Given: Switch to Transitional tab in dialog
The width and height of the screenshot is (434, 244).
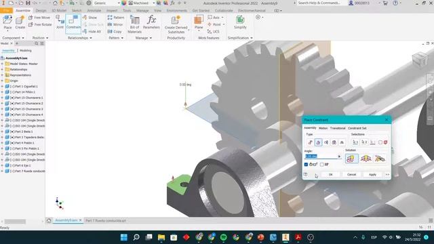Looking at the screenshot, I should (x=338, y=128).
